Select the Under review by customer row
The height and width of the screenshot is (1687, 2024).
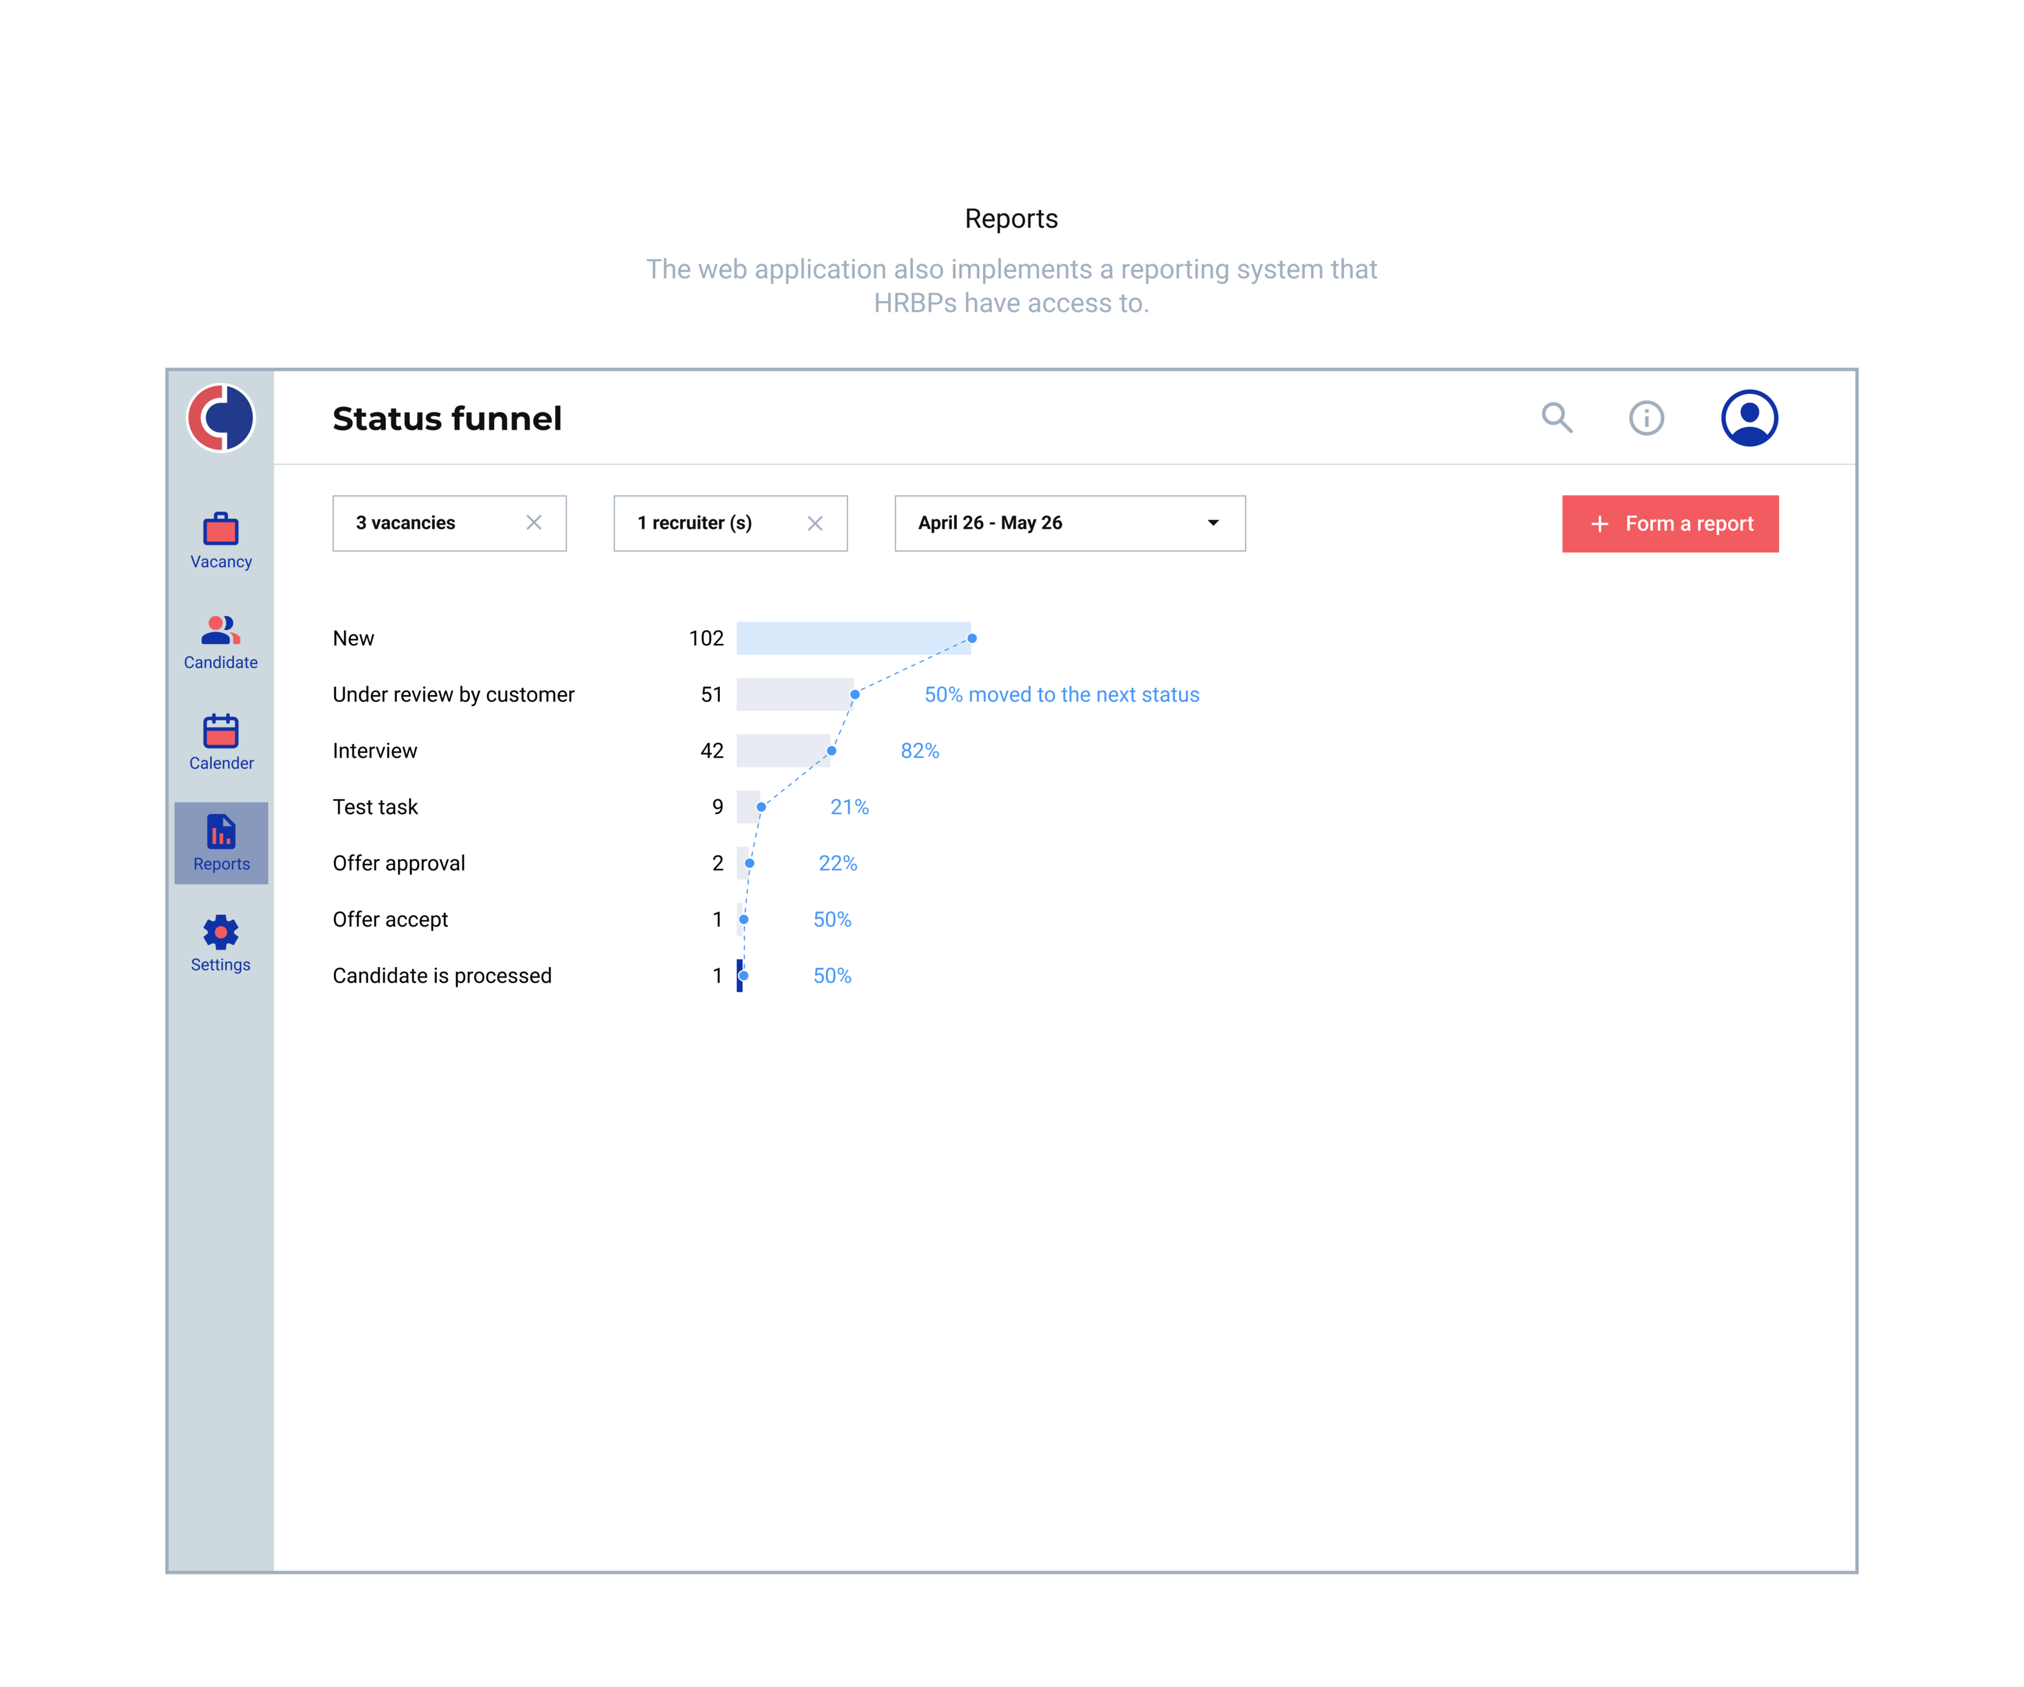click(453, 694)
